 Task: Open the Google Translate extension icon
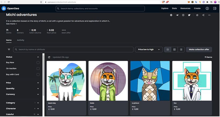[196, 2]
